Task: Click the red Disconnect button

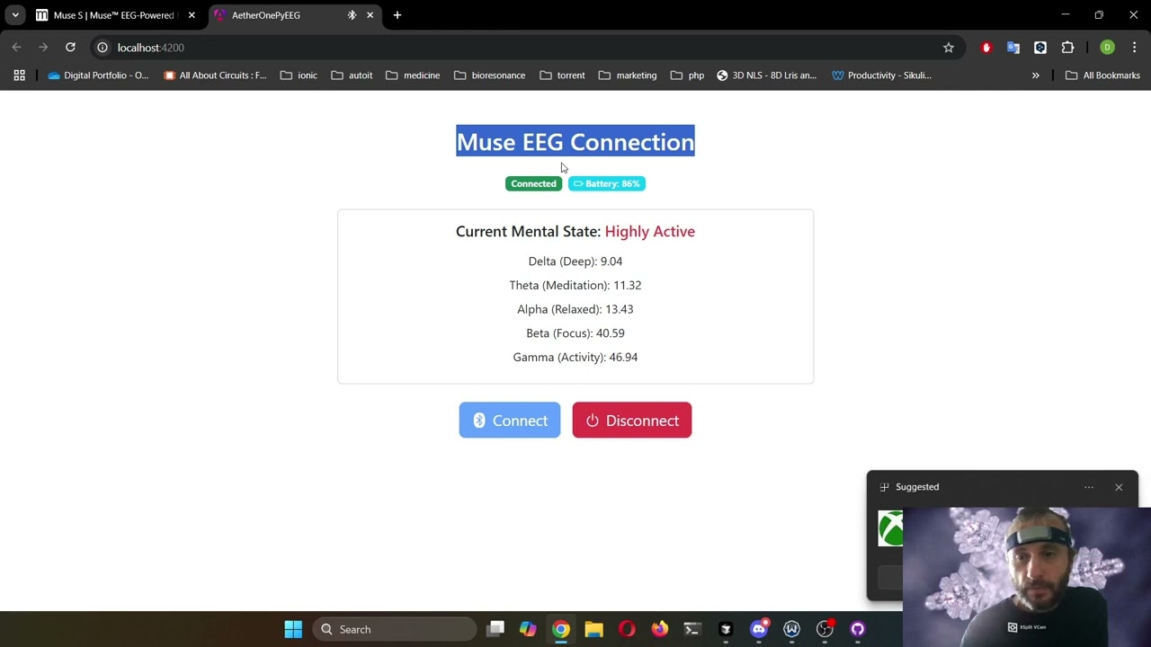Action: tap(632, 421)
